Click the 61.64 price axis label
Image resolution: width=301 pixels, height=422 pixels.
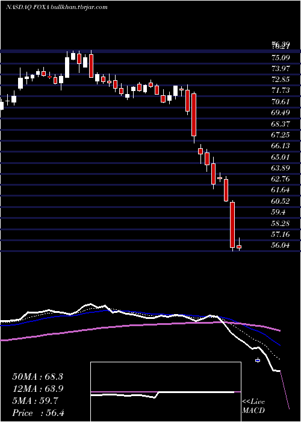(281, 191)
